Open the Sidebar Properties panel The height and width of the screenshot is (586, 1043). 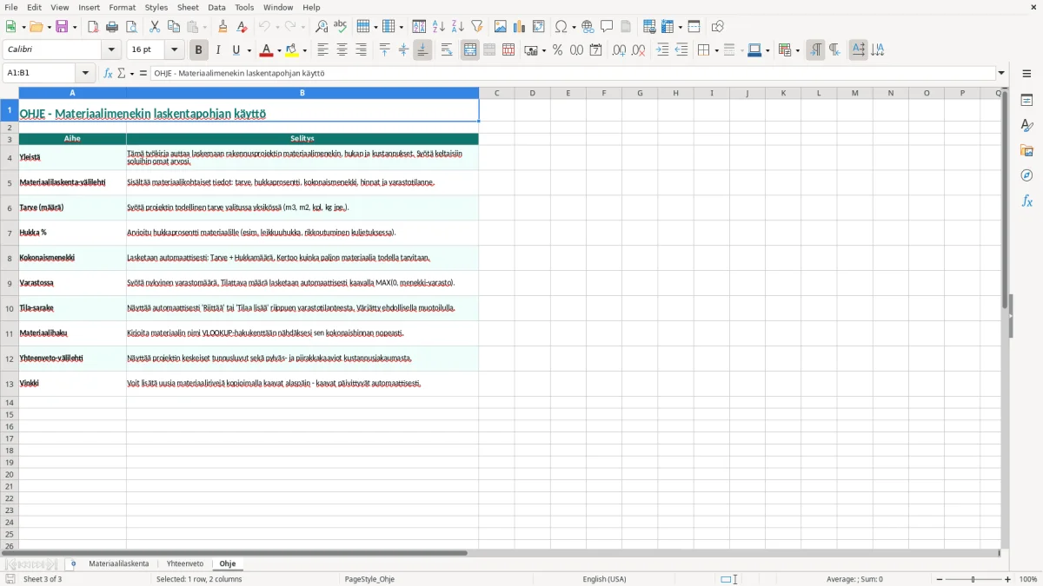1026,101
